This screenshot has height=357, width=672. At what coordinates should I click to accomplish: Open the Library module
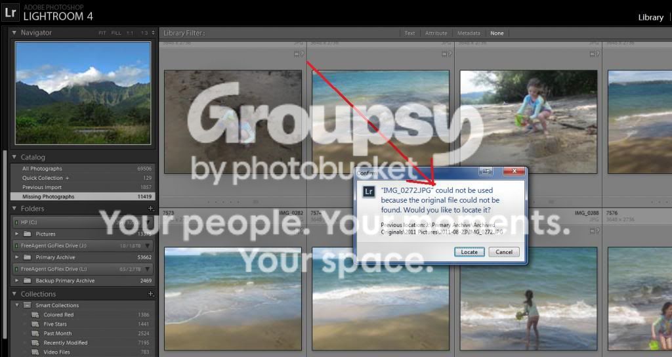pyautogui.click(x=650, y=17)
